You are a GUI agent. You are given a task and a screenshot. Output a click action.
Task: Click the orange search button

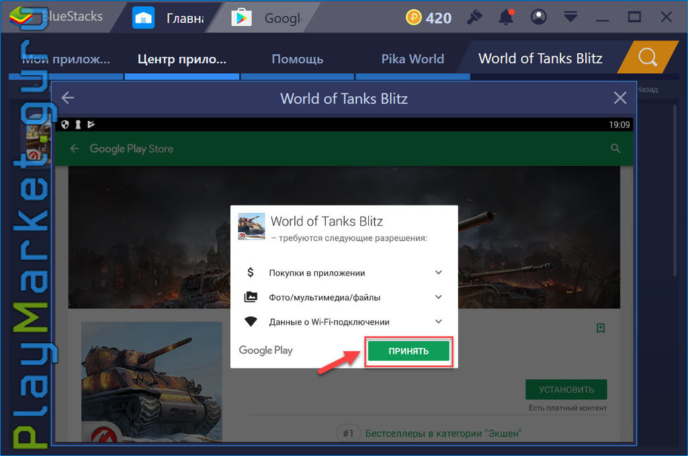(648, 57)
